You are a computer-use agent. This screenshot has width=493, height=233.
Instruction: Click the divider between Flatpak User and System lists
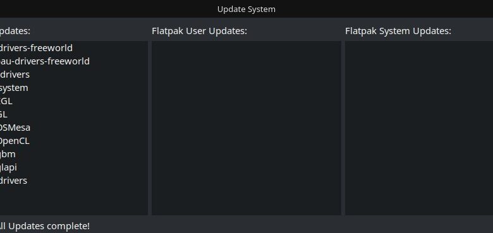tap(343, 128)
